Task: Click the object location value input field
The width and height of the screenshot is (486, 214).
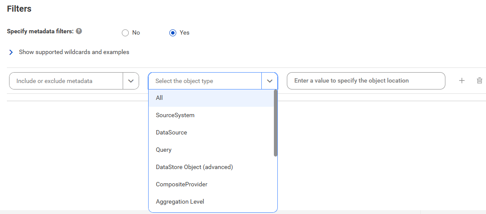Action: [366, 81]
